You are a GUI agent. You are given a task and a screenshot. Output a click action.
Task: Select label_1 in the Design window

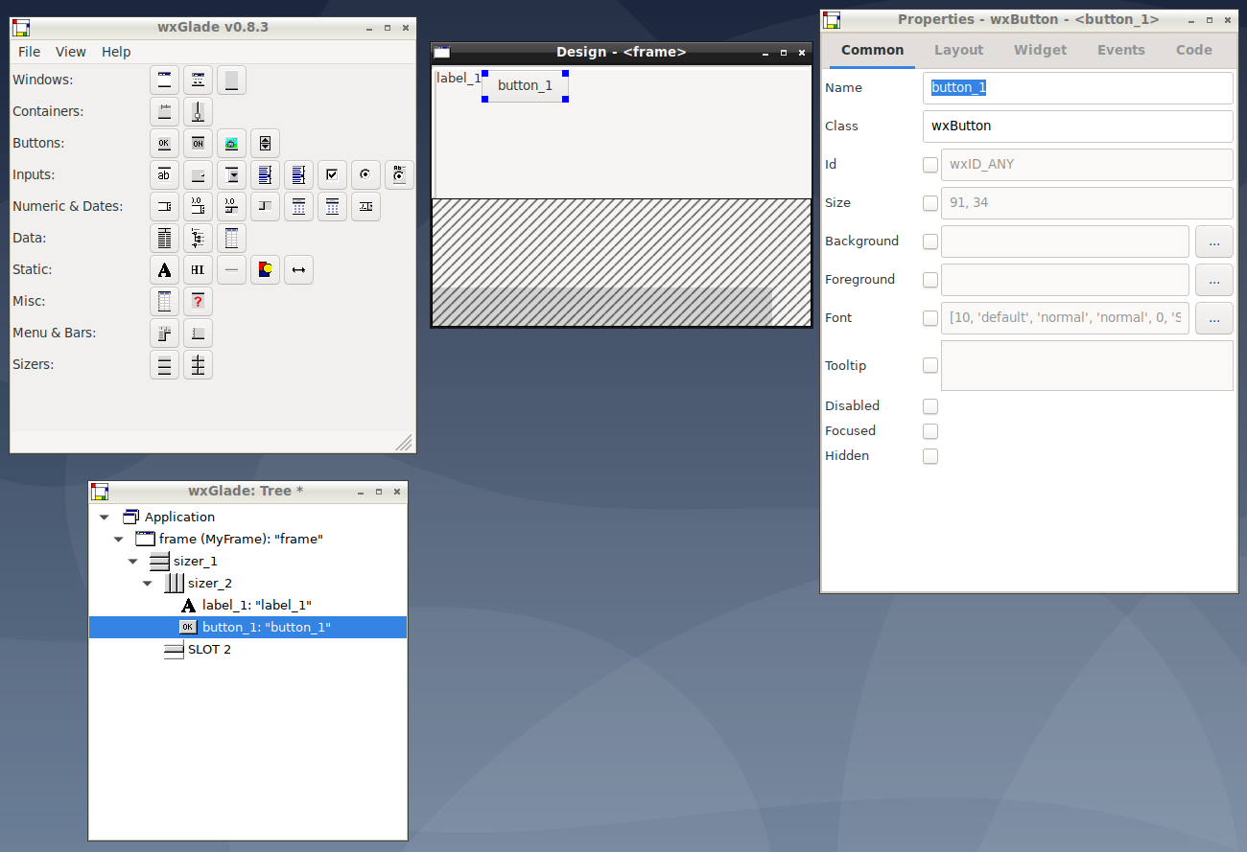459,78
